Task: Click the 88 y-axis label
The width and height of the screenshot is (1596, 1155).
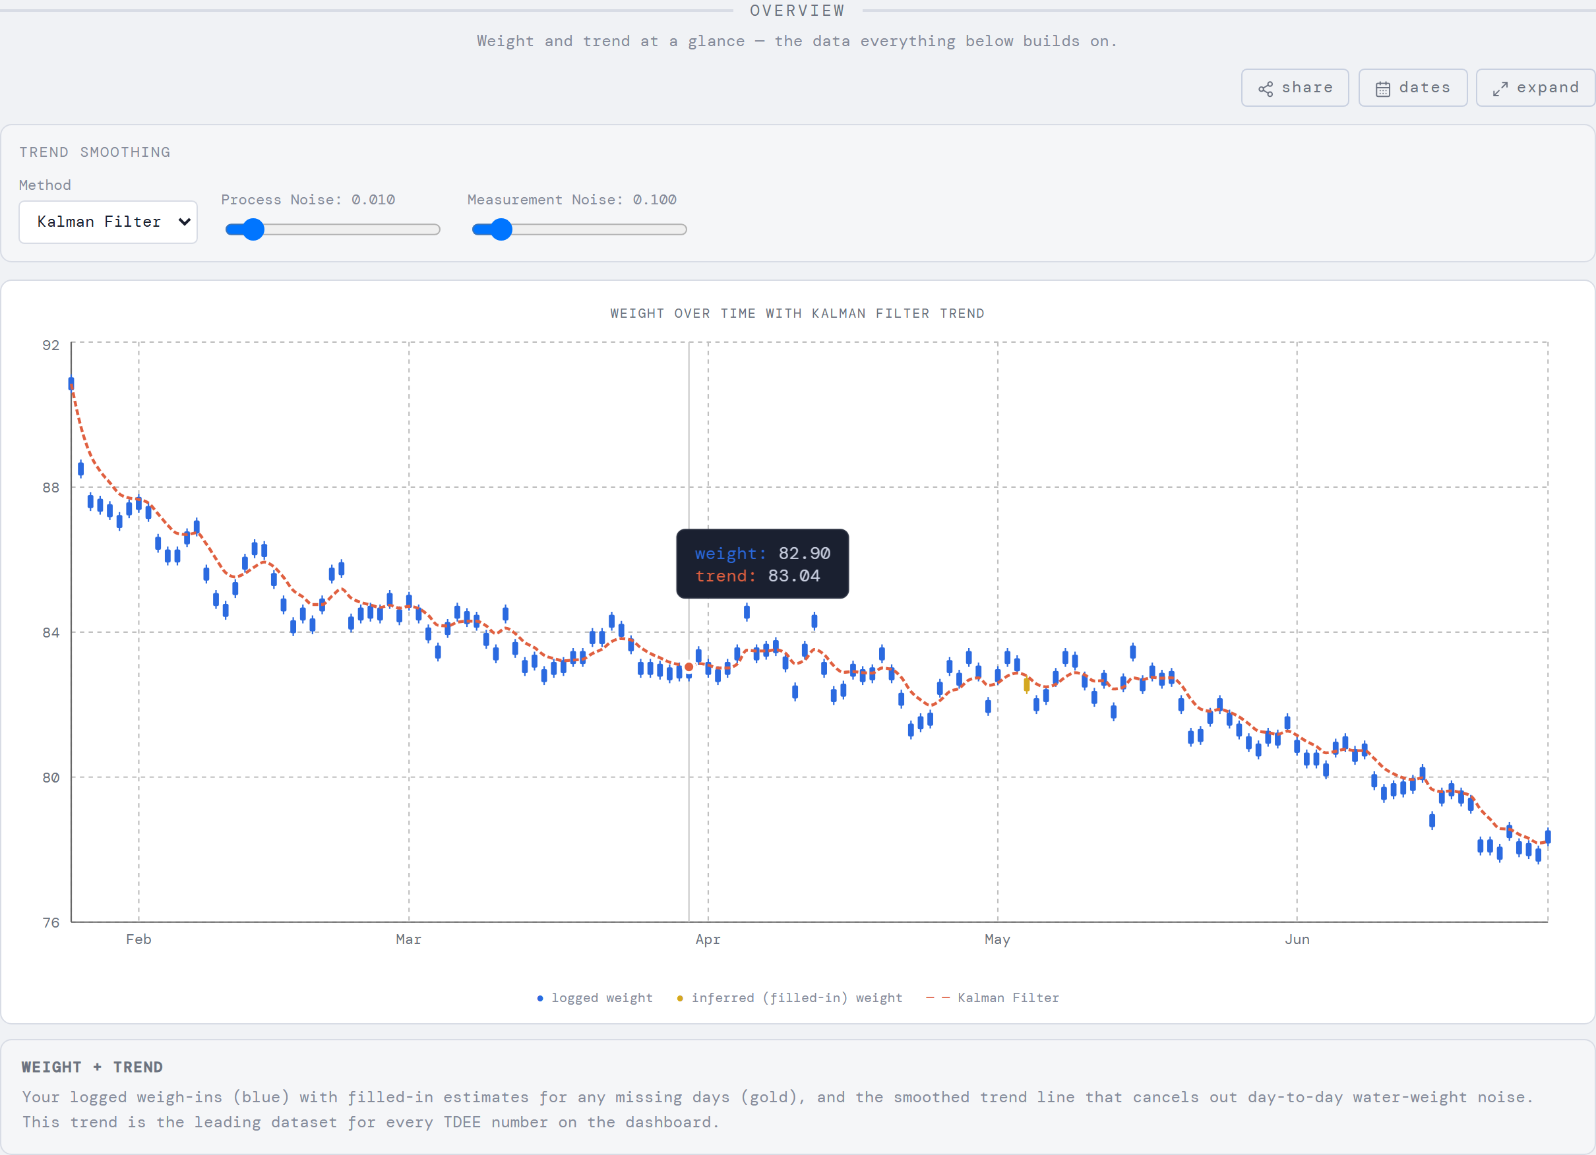Action: 51,487
